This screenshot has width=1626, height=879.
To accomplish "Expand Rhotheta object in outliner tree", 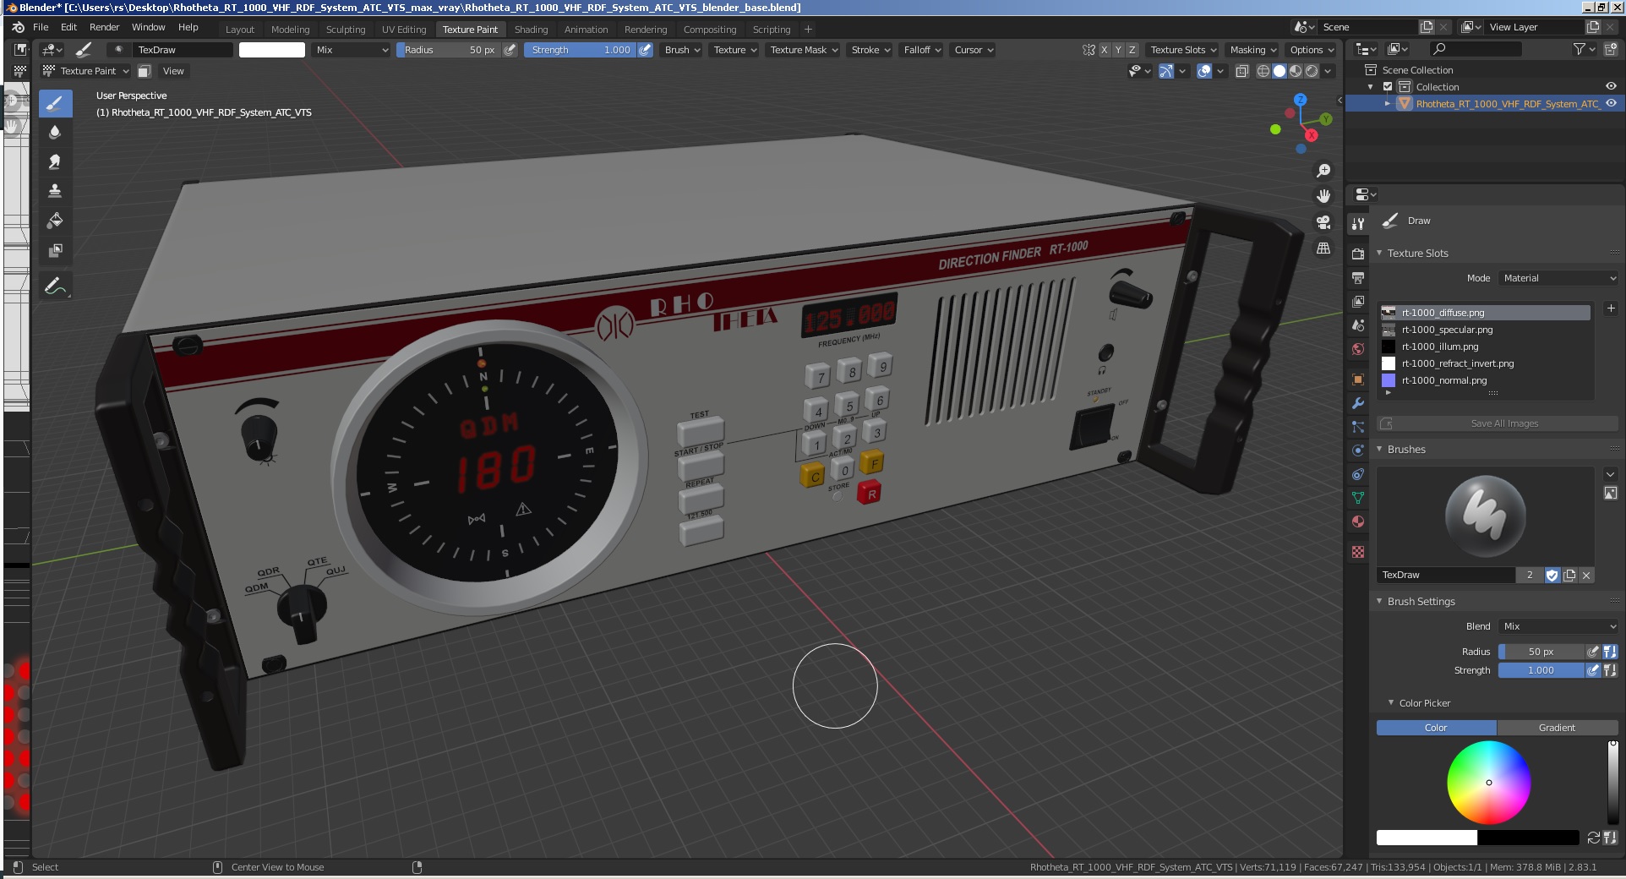I will (1387, 103).
